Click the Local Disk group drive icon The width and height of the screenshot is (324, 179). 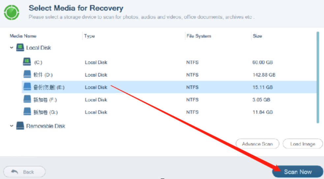(20, 48)
